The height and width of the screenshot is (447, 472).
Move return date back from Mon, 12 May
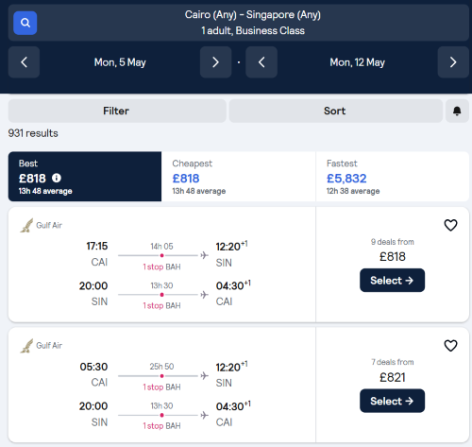(261, 62)
